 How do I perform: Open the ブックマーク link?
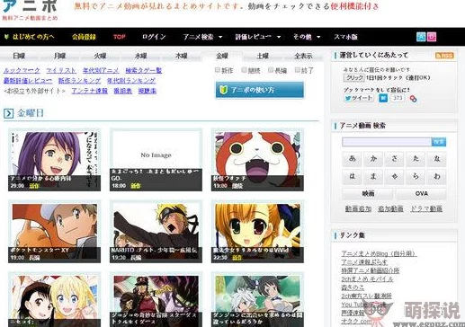22,70
